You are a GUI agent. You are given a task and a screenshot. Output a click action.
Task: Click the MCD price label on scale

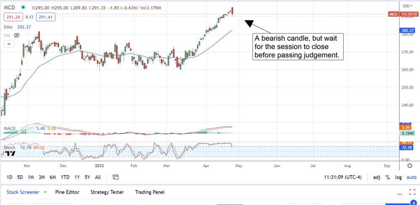(393, 14)
